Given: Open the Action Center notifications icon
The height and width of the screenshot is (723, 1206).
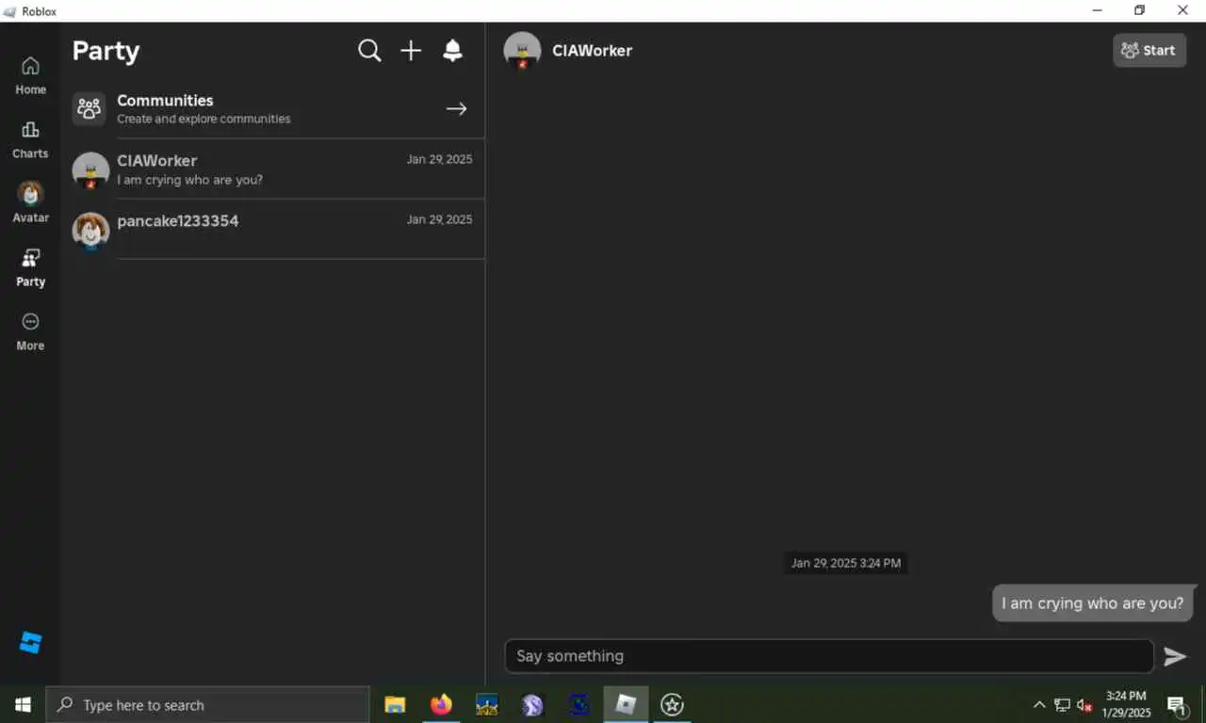Looking at the screenshot, I should (1177, 705).
